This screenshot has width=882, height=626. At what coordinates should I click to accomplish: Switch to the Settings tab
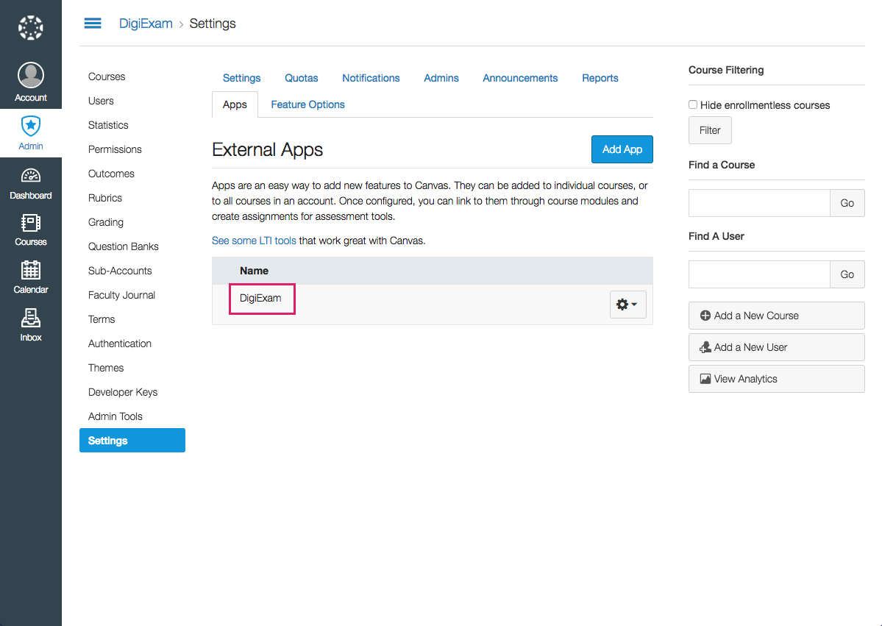241,78
